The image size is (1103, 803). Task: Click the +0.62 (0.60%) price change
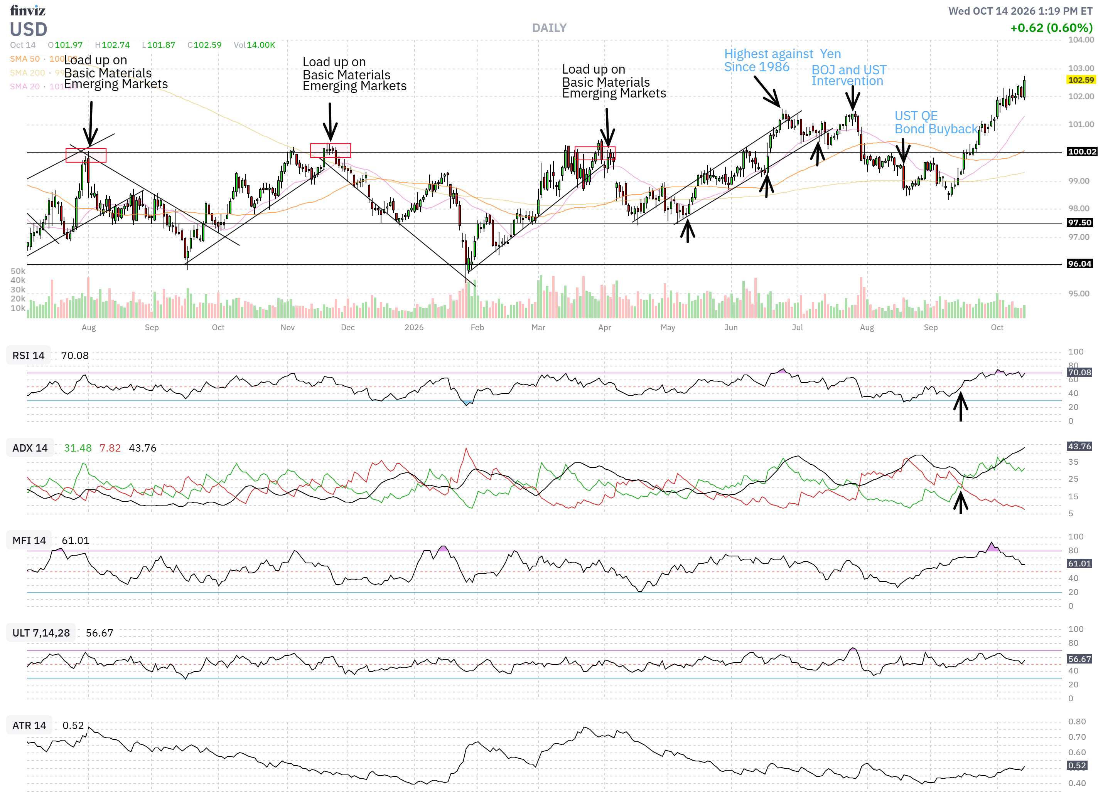(1051, 28)
